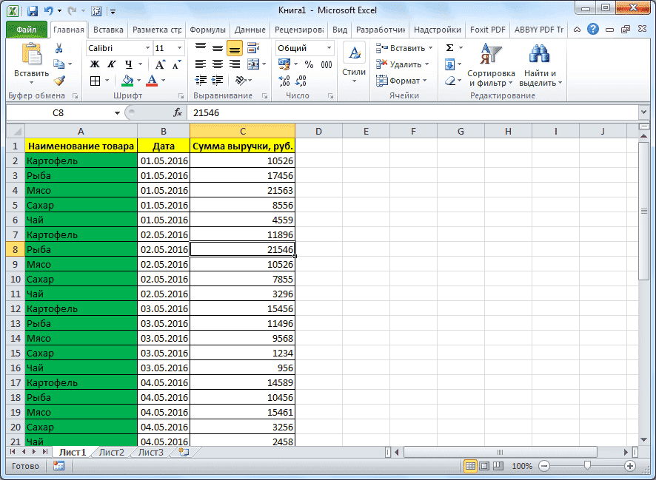Image resolution: width=656 pixels, height=480 pixels.
Task: Open the Font Color dropdown arrow
Action: 161,81
